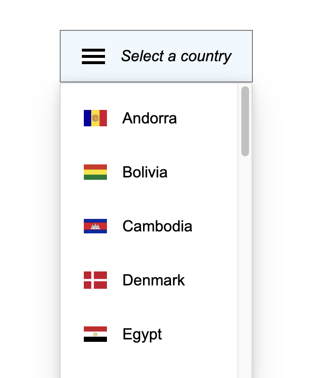
Task: Click the Cambodia flag icon
Action: point(95,226)
